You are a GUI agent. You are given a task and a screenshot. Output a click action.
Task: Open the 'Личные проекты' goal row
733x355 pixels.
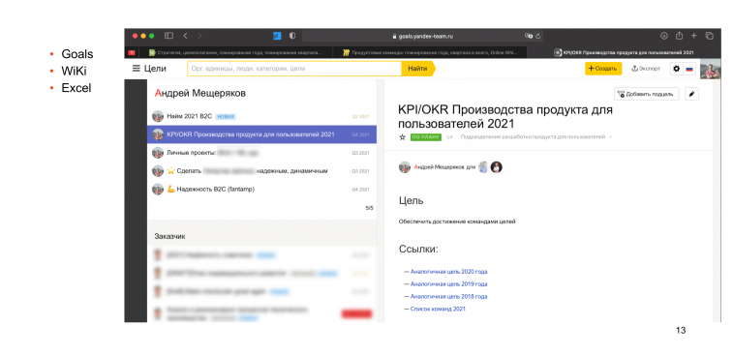click(261, 153)
